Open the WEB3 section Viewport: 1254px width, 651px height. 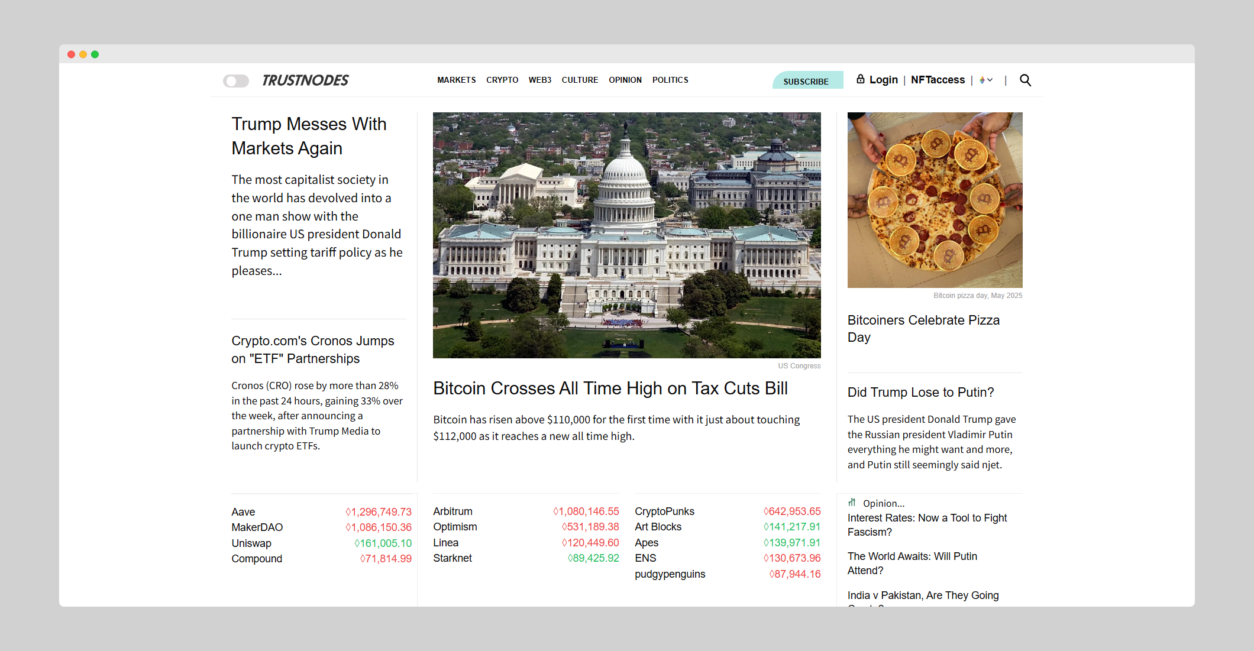tap(539, 80)
